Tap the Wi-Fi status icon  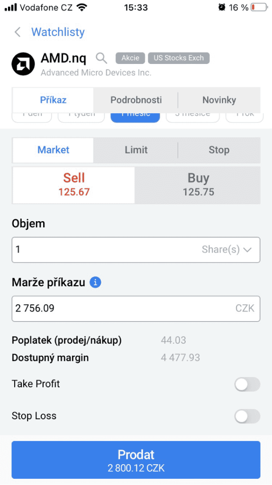tap(82, 7)
